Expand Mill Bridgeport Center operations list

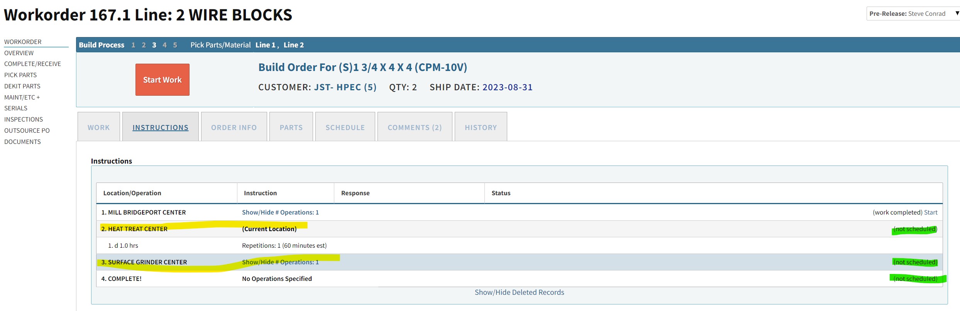pos(280,212)
